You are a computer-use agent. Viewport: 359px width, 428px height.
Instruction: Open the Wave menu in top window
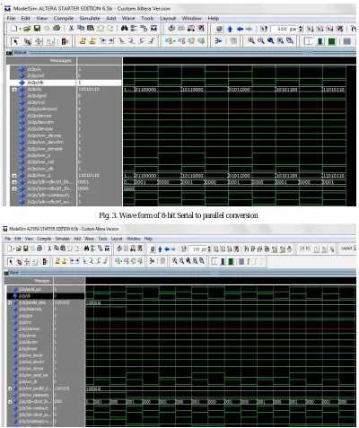(128, 18)
